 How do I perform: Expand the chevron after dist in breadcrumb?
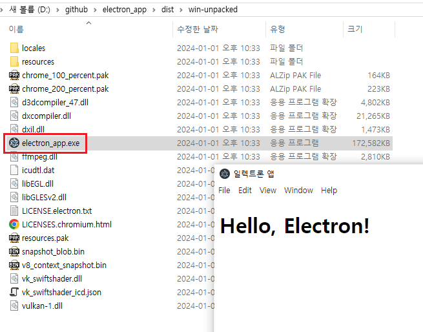tap(181, 10)
